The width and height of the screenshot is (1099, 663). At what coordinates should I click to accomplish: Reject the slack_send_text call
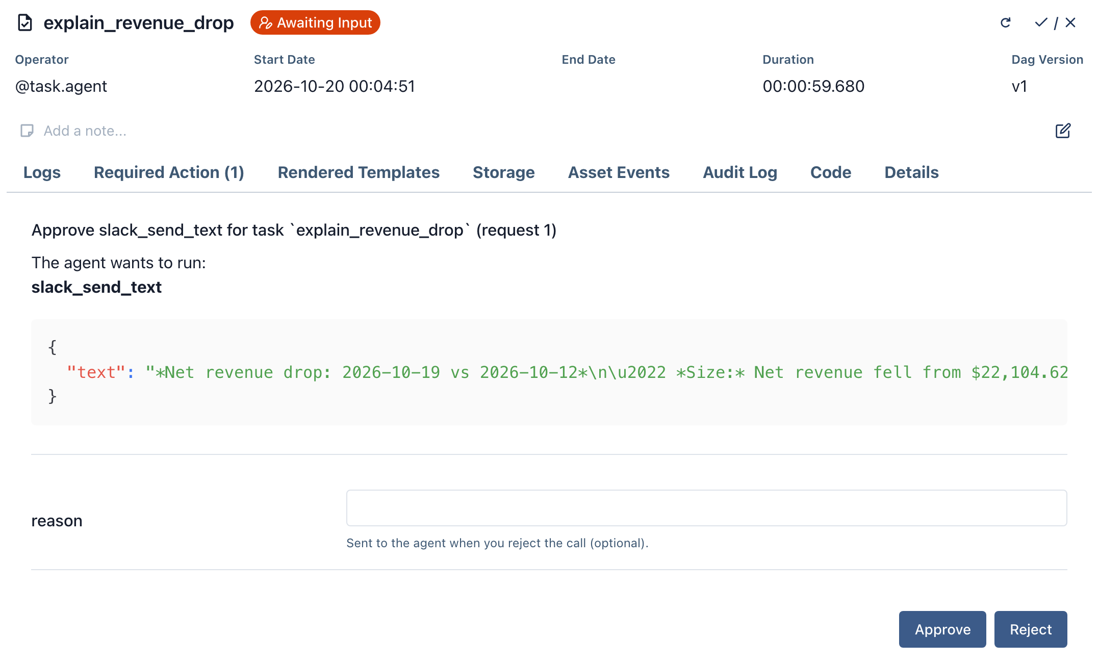click(x=1031, y=629)
